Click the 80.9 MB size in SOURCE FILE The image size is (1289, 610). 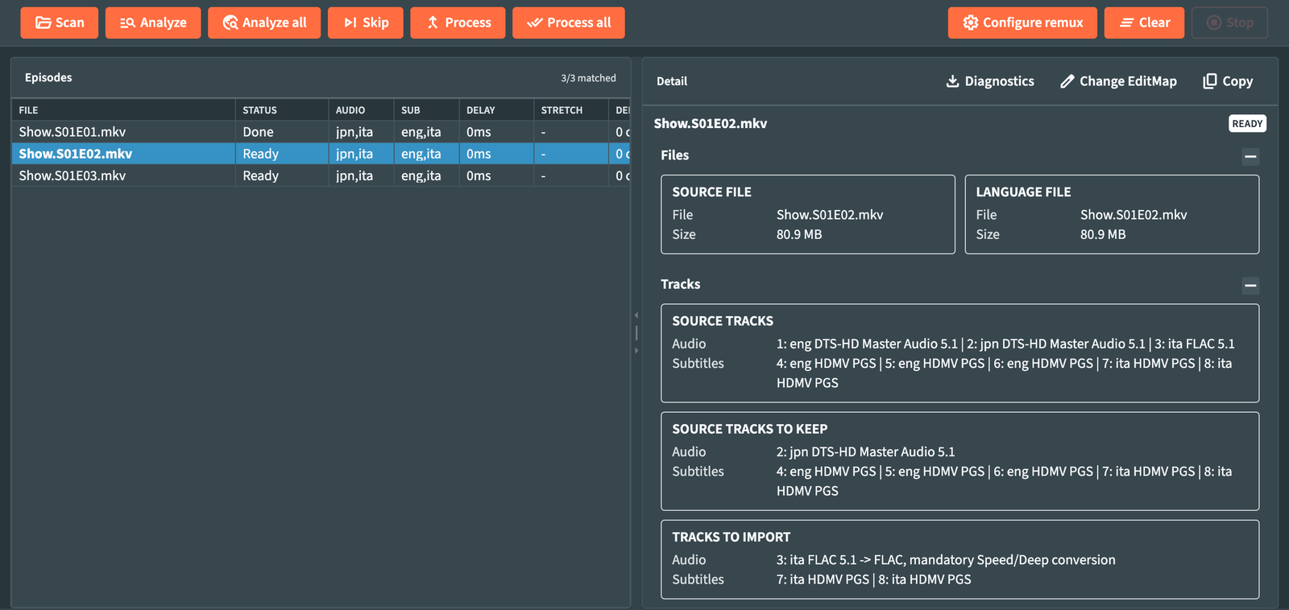coord(799,235)
